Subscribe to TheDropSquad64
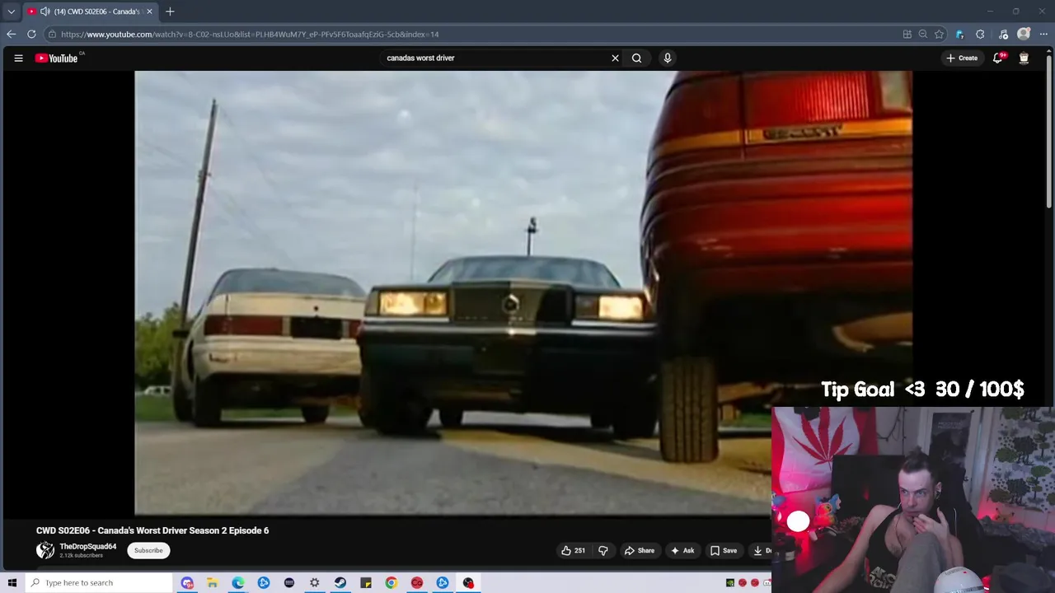Image resolution: width=1055 pixels, height=593 pixels. 148,550
